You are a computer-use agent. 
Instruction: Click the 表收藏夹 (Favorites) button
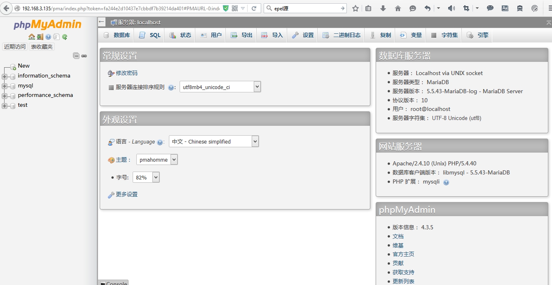(x=42, y=47)
